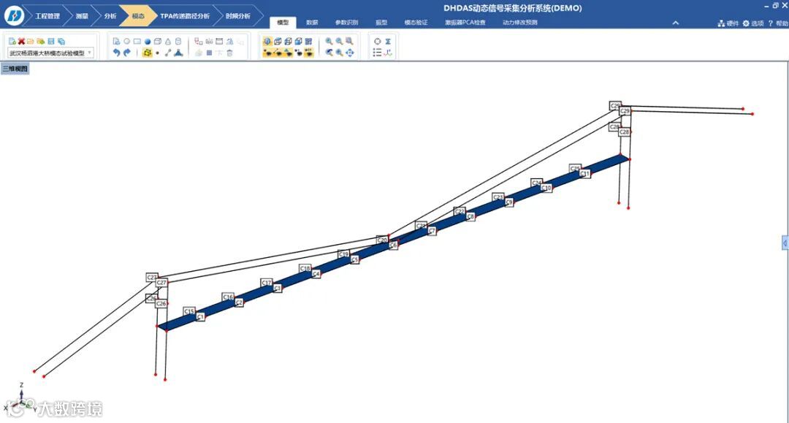The width and height of the screenshot is (789, 423).
Task: Open the TPA传递路径分析 step
Action: point(185,16)
